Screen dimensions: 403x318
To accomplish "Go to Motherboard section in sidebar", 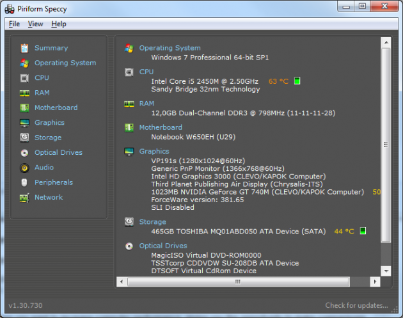I will point(56,107).
